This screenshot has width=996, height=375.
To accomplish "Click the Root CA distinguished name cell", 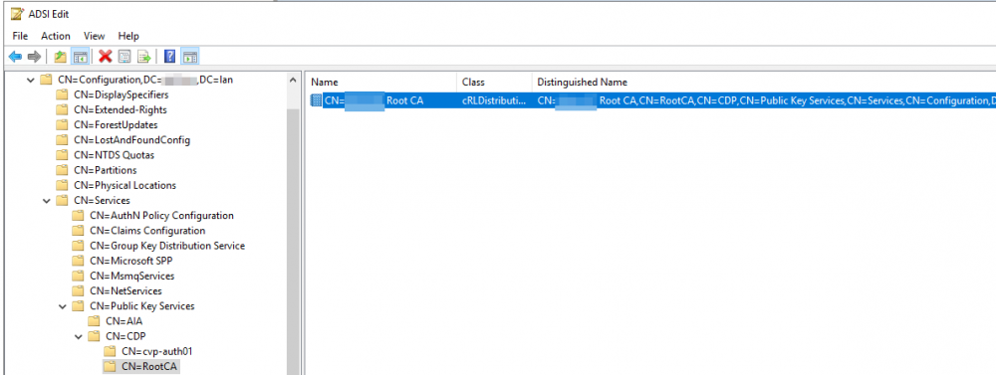I will tap(764, 100).
